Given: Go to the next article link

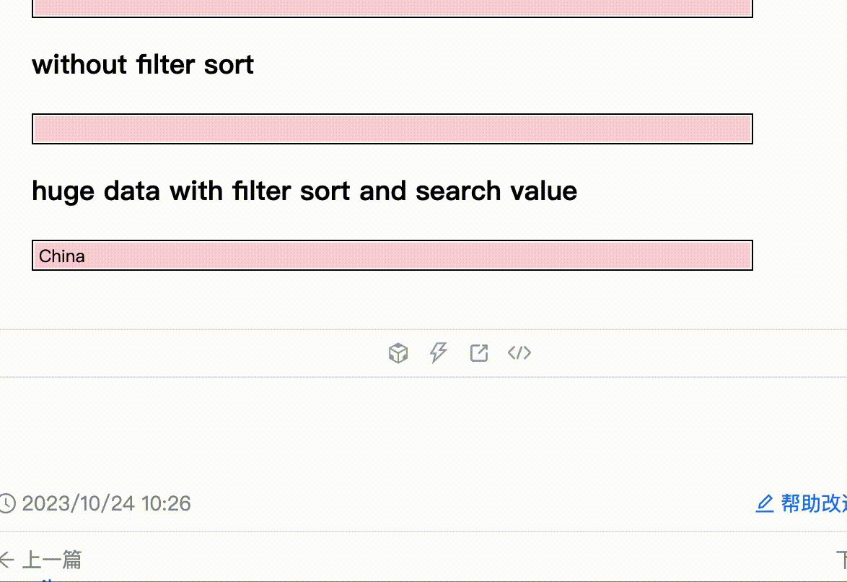Looking at the screenshot, I should point(841,559).
